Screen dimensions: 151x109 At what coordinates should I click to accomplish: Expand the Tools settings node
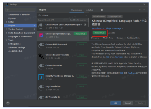(7, 40)
